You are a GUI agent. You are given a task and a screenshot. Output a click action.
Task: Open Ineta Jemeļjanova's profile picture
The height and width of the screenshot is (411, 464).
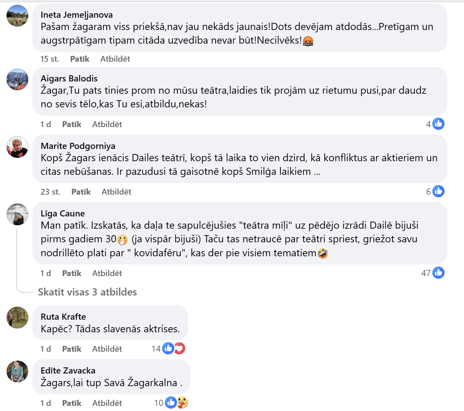17,16
